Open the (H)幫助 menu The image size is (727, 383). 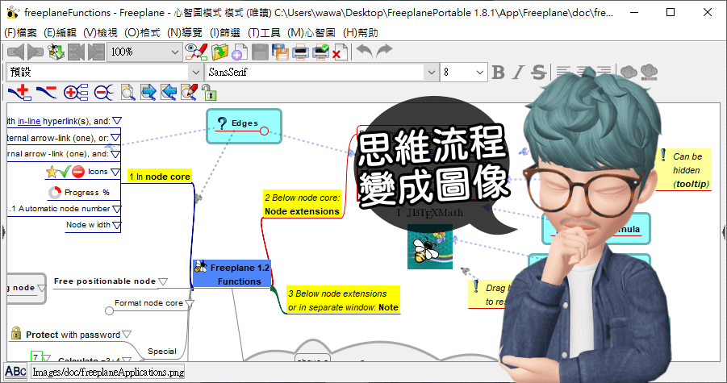360,33
